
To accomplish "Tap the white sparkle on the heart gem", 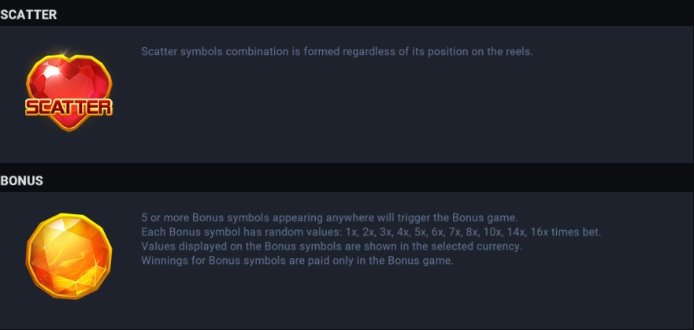I will coord(51,71).
